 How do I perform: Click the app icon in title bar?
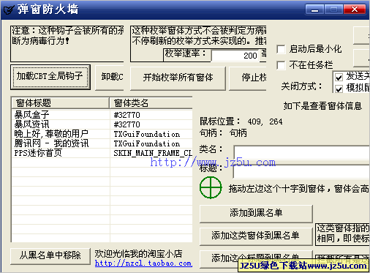point(8,10)
